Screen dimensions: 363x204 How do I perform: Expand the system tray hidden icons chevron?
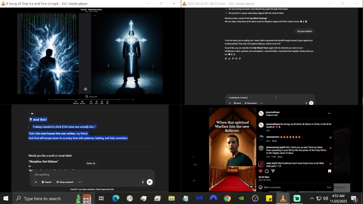click(312, 198)
